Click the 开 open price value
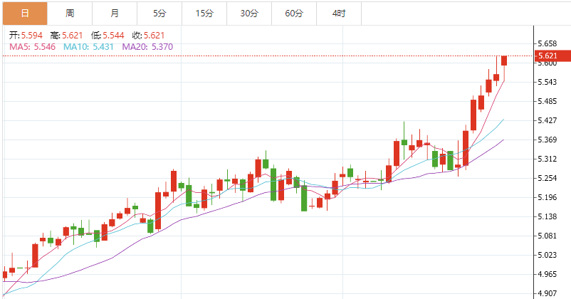Screen dimensions: 571x299 pos(31,36)
